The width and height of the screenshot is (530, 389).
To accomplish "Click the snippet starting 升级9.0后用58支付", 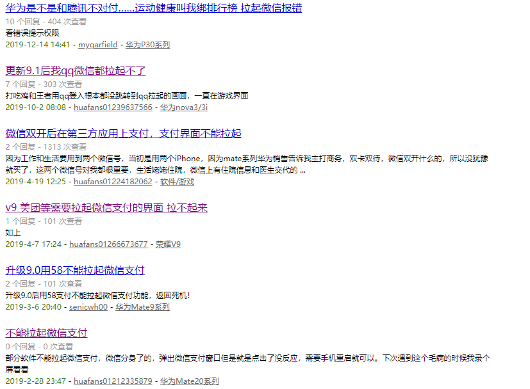I will pyautogui.click(x=97, y=296).
